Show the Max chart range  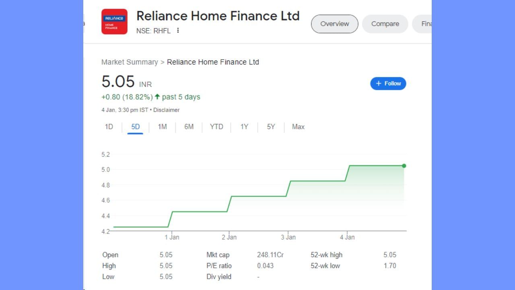pos(298,127)
